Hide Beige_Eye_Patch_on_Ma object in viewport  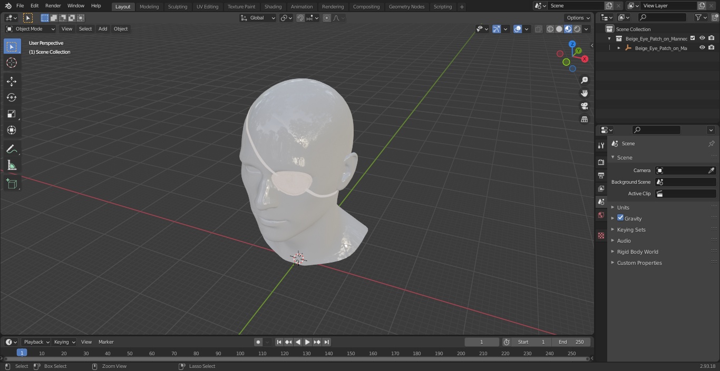click(702, 48)
